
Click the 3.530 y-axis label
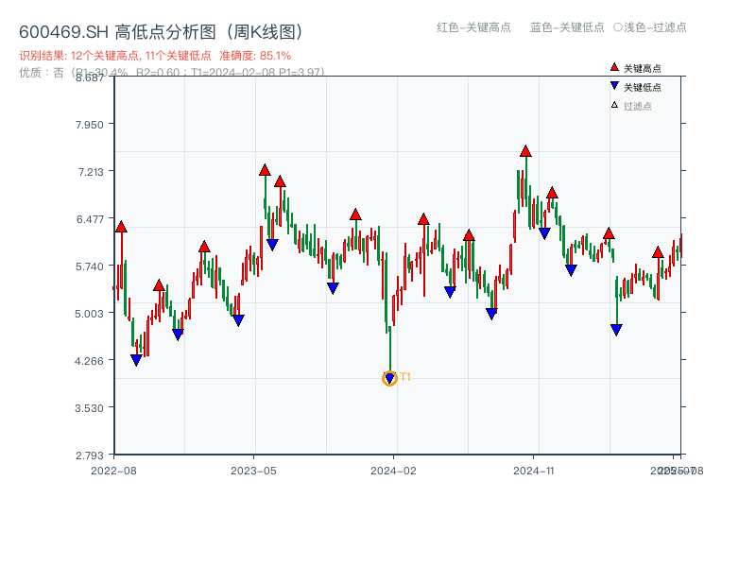89,408
